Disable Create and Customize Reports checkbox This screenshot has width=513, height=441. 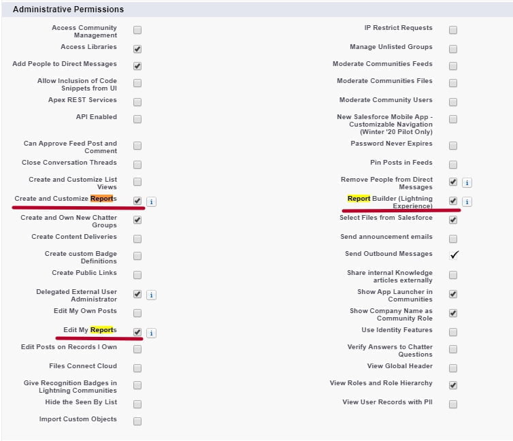coord(137,201)
